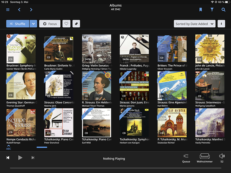
Task: Skip to the next track
Action: tap(33, 158)
